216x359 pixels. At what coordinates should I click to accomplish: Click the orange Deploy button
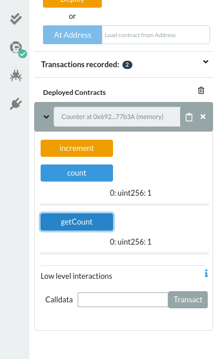72,3
